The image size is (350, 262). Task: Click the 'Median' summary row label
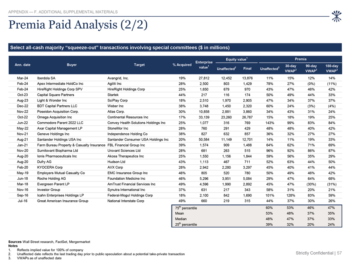click(181, 219)
